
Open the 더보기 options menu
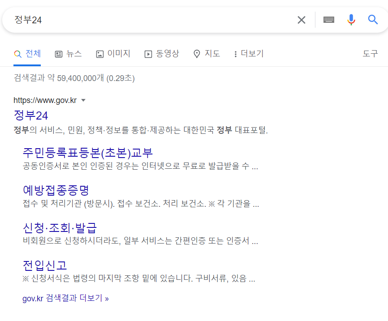pos(251,54)
